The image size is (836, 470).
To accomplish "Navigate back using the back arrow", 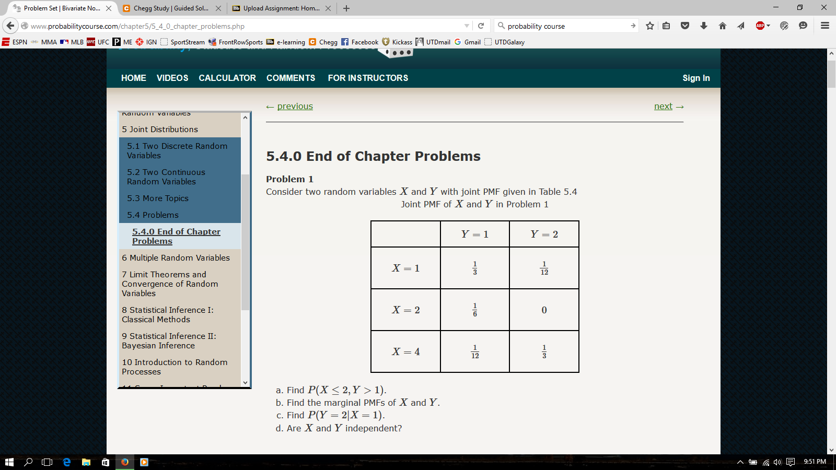I will (x=11, y=26).
